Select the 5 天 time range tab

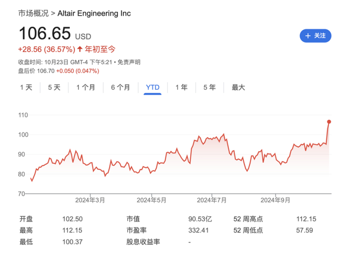point(54,87)
